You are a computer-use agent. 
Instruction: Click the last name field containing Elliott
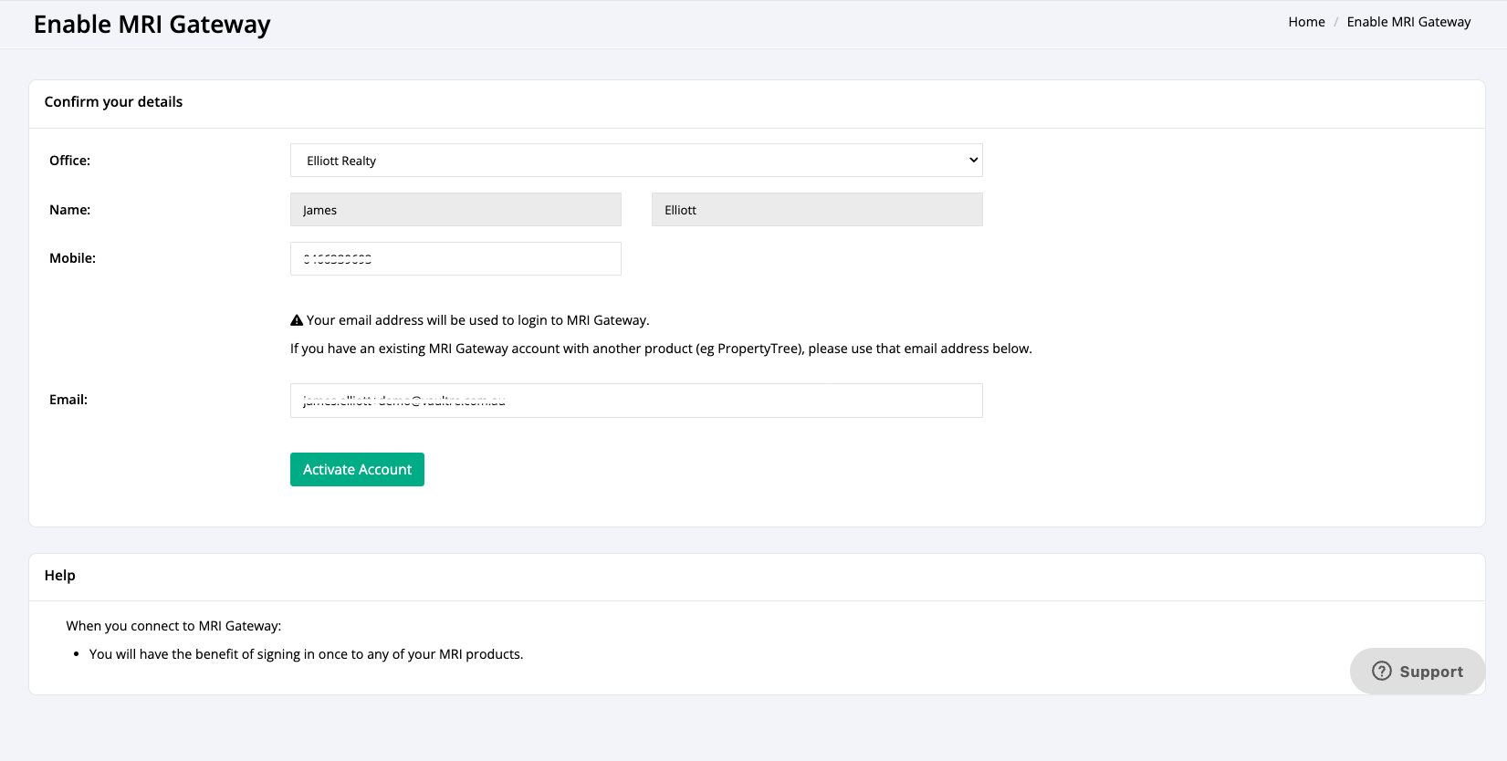click(817, 210)
